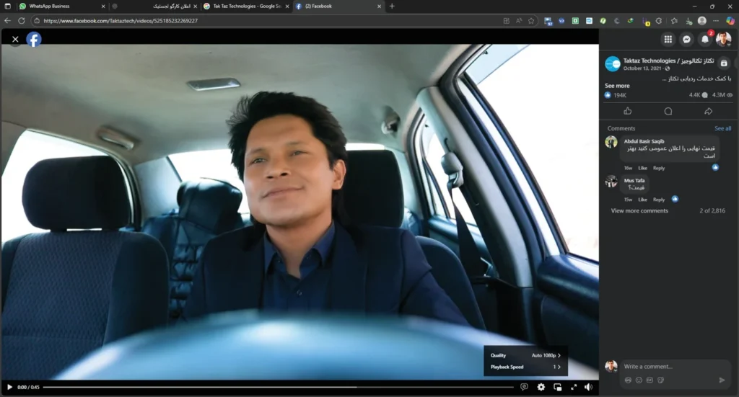Image resolution: width=739 pixels, height=397 pixels.
Task: Share the video with arrow icon
Action: pos(709,111)
